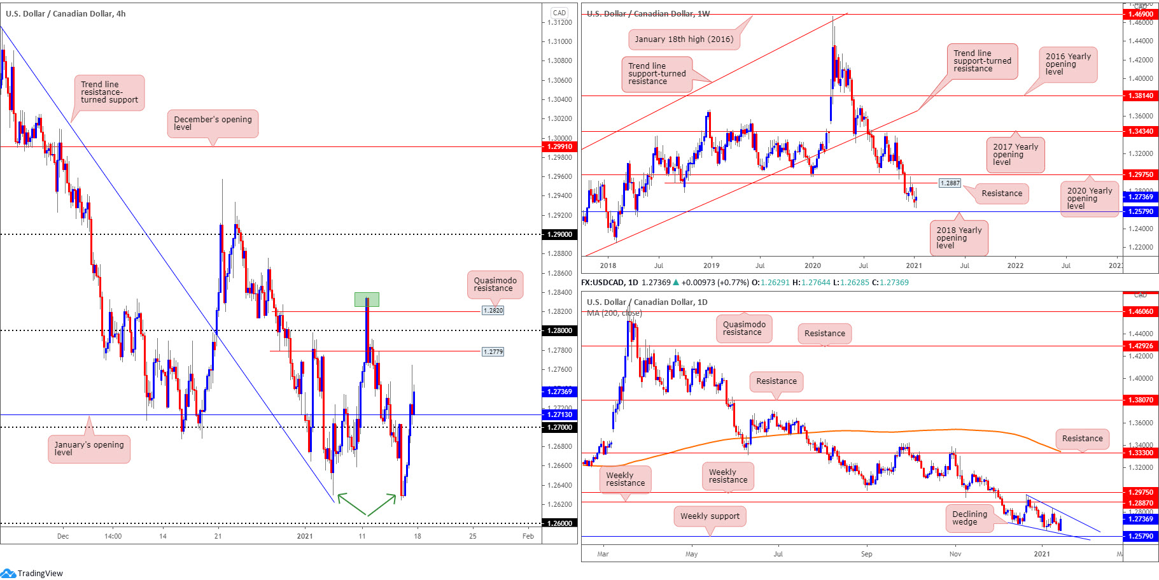The width and height of the screenshot is (1159, 580).
Task: Click the 1.46060 red daily axis label
Action: (1140, 311)
